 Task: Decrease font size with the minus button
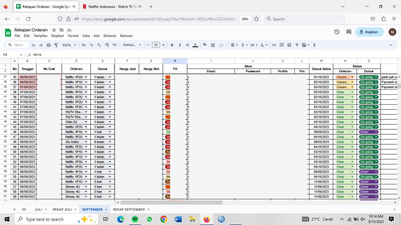tap(148, 45)
